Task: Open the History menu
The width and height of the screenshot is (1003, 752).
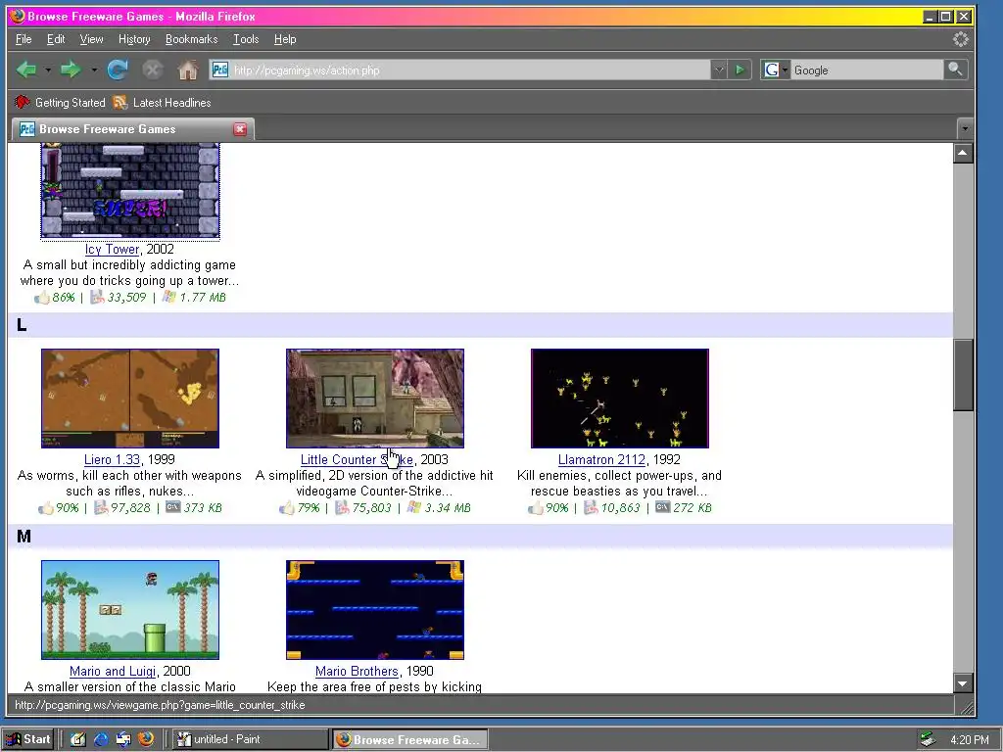Action: [x=134, y=39]
